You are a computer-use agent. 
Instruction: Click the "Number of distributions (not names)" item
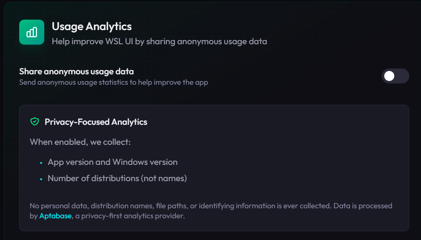point(117,178)
